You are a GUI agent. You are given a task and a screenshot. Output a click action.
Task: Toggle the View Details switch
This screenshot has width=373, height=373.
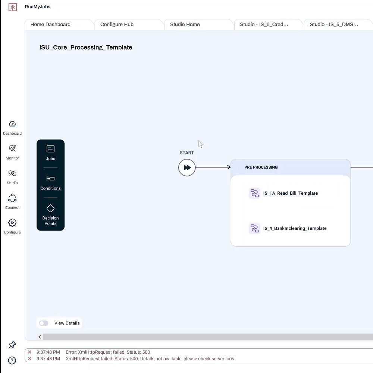(44, 323)
